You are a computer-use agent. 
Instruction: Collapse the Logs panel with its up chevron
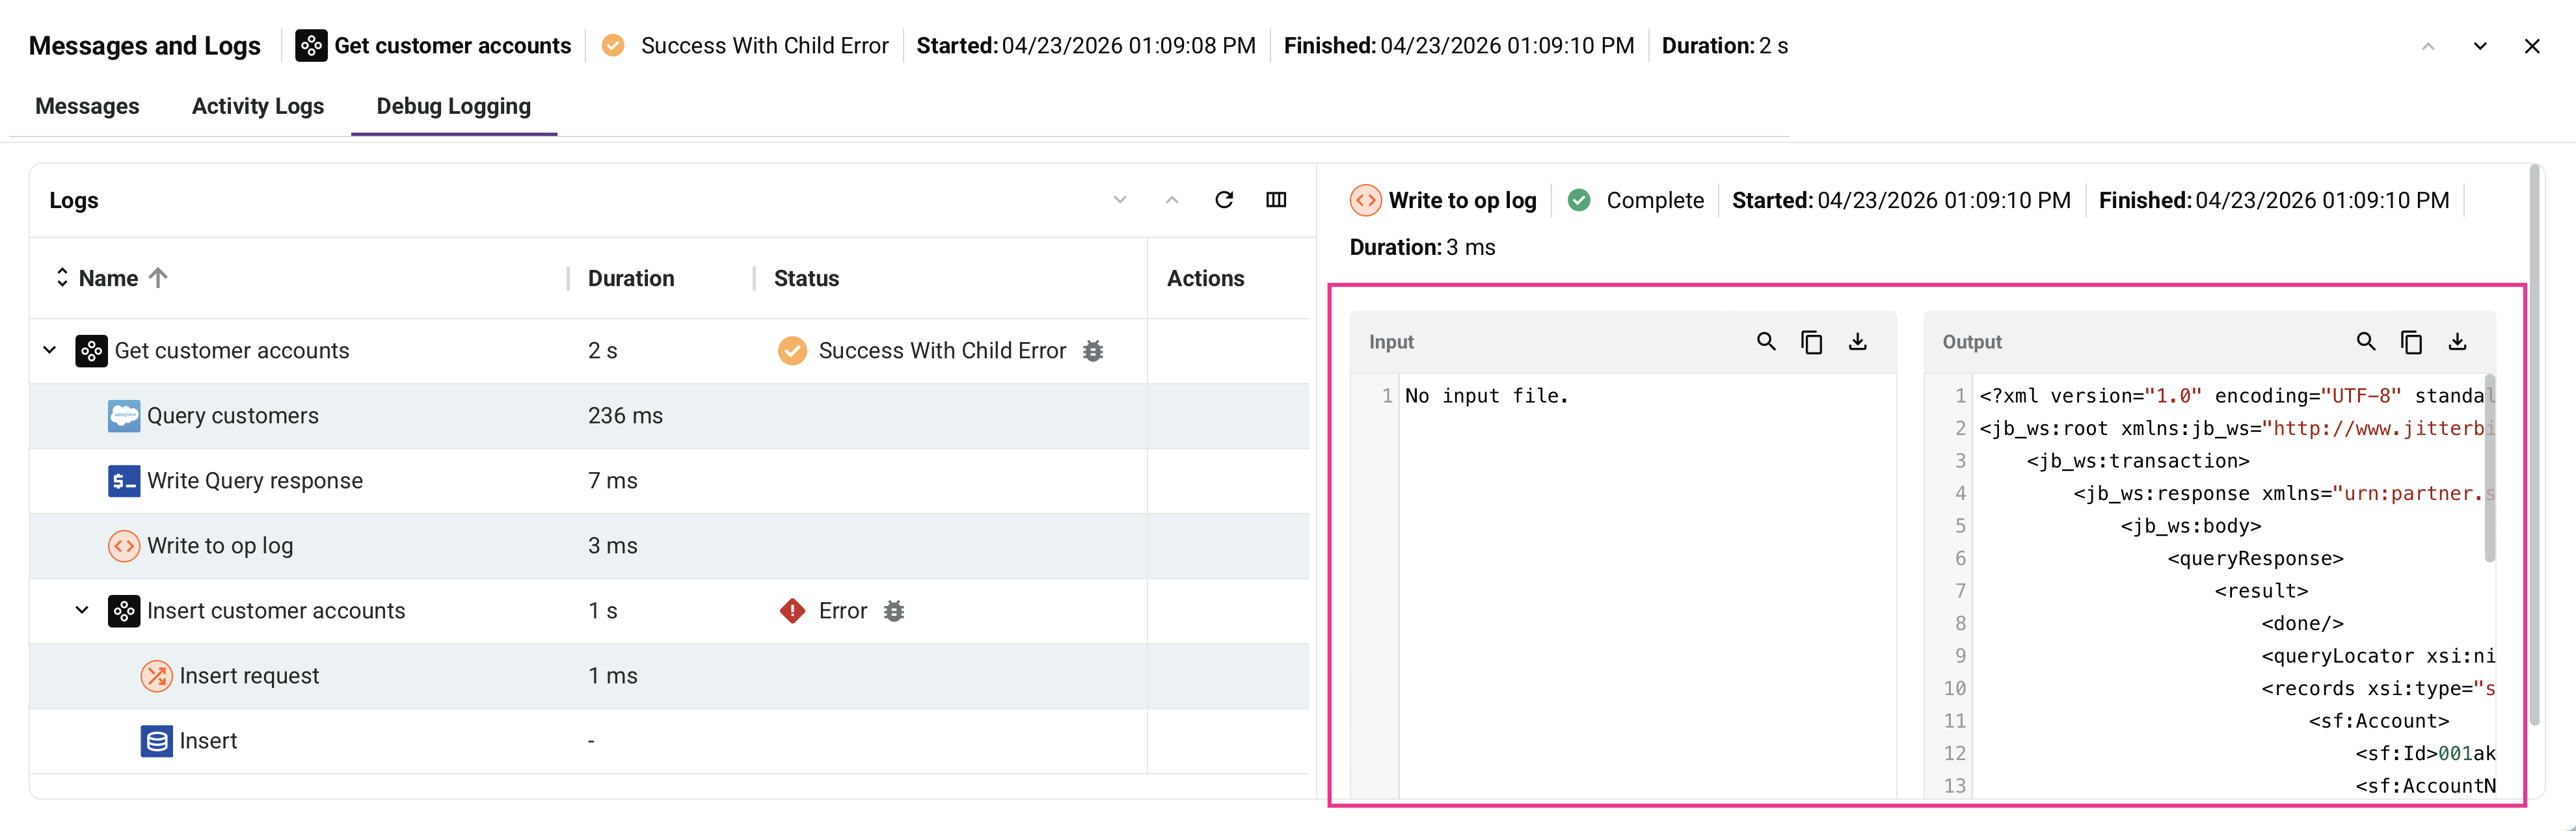point(1171,200)
